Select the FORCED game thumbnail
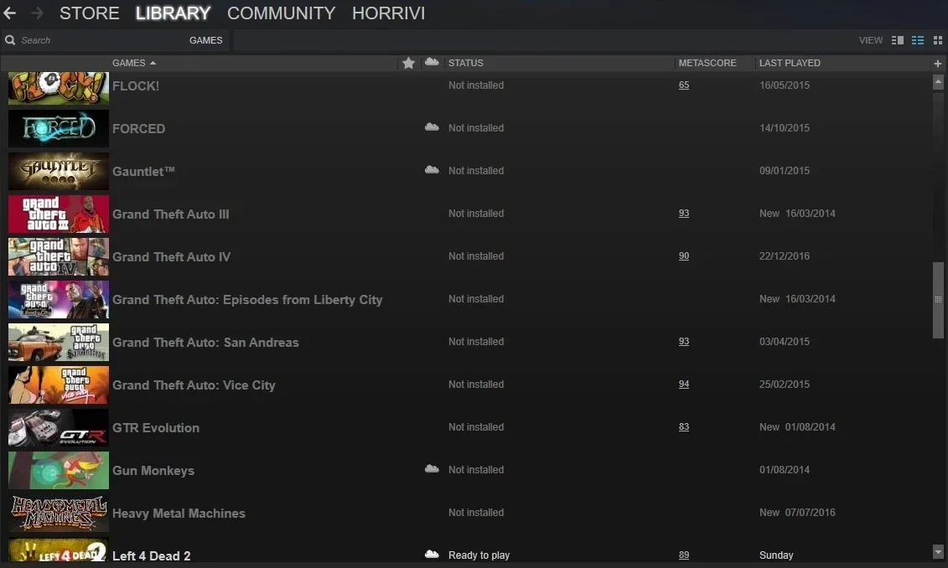Screen dimensions: 948x568 (x=59, y=128)
